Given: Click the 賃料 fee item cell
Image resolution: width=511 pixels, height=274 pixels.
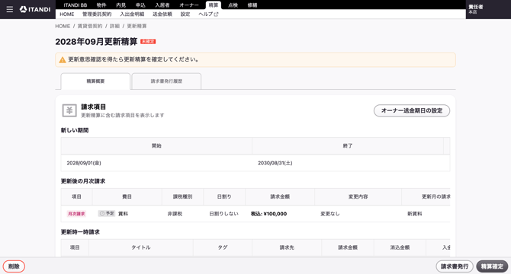Looking at the screenshot, I should coord(123,214).
